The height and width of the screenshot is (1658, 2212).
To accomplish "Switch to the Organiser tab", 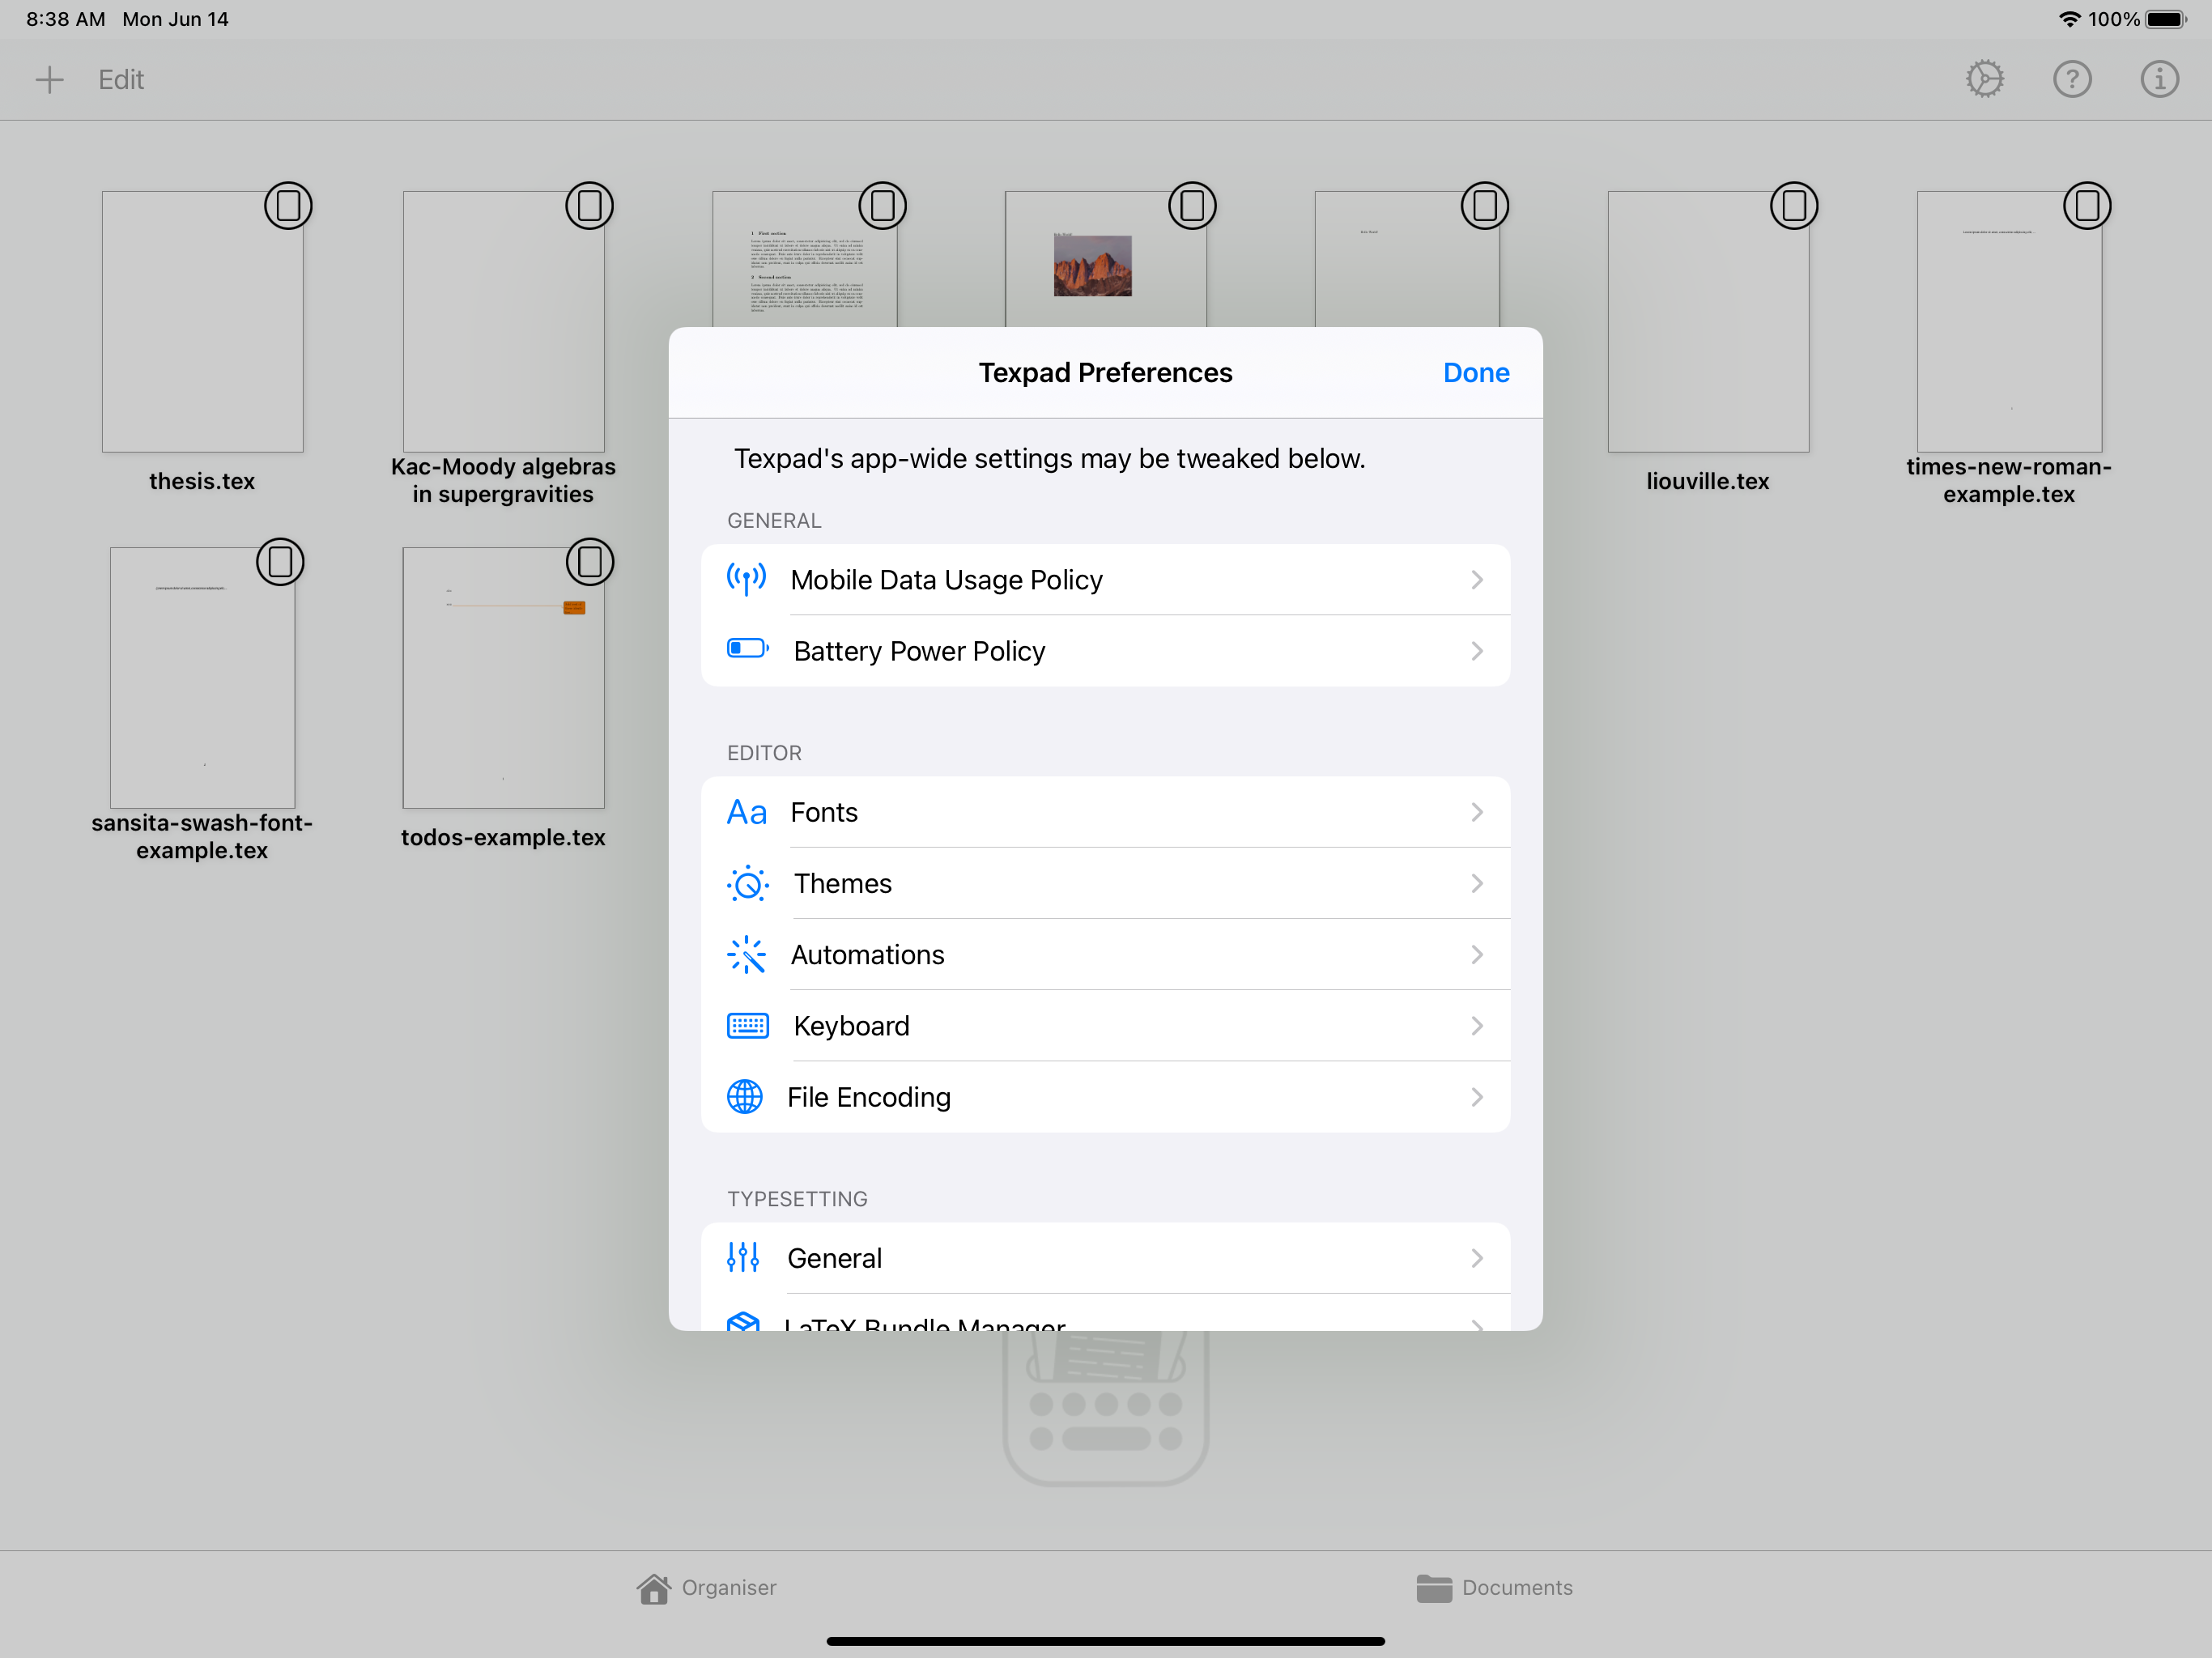I will (706, 1588).
